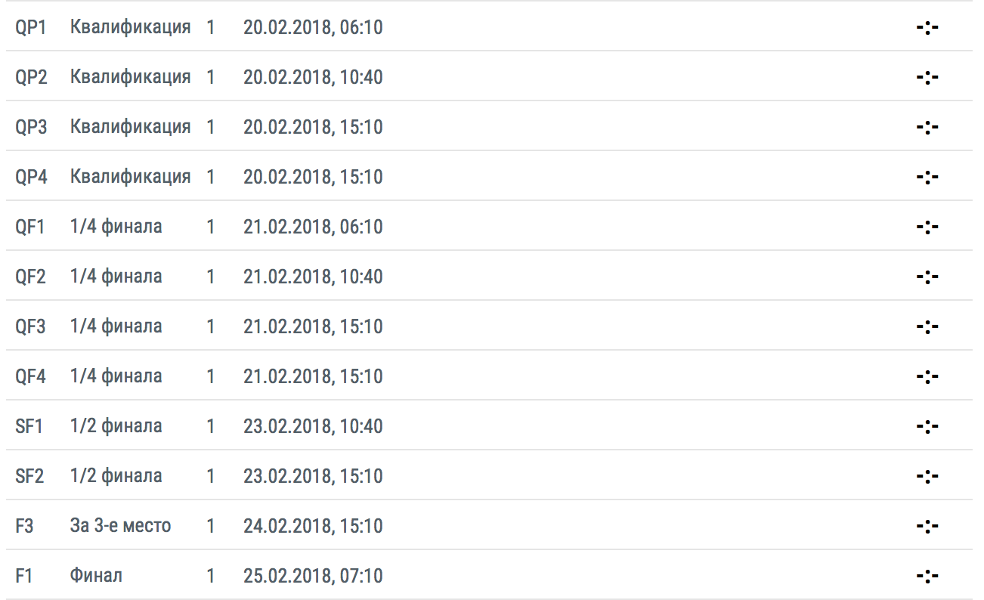Select the date 24.02.2018, 15:10
Viewport: 984px width, 600px height.
[313, 526]
